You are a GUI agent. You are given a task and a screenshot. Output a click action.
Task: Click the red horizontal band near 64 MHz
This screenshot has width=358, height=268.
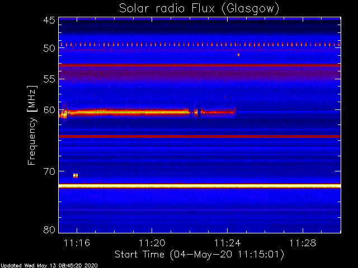[200, 136]
